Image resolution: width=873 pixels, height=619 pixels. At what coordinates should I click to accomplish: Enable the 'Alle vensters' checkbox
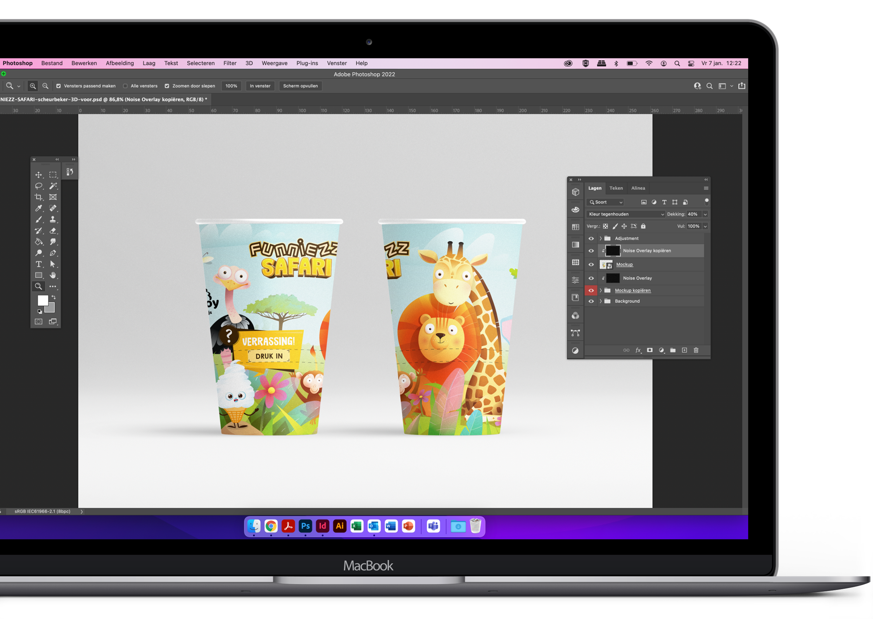(125, 86)
